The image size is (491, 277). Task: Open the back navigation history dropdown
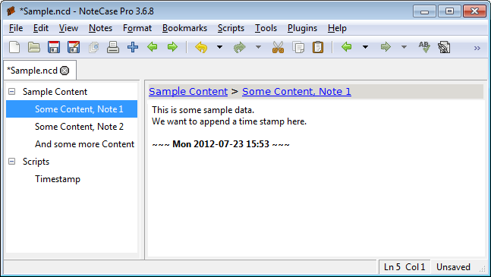(365, 47)
